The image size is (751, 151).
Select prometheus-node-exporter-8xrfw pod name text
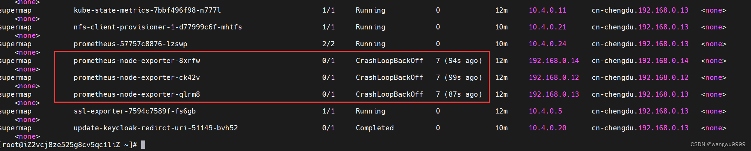137,61
